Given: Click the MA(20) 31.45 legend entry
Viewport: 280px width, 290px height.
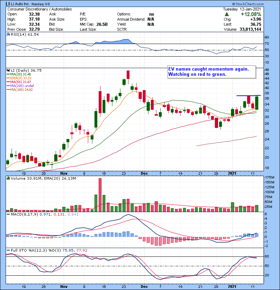Looking at the screenshot, I should click(19, 74).
